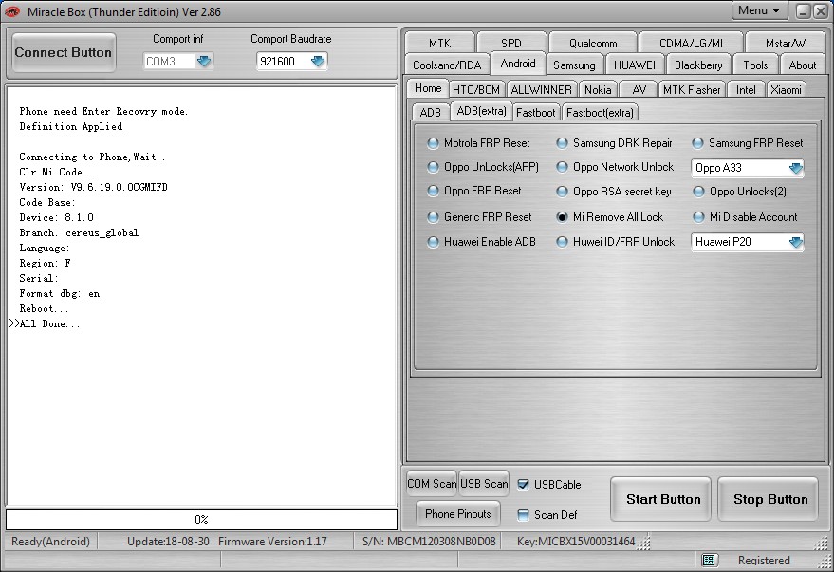Uncheck the USBCable checkbox
The width and height of the screenshot is (834, 572).
click(x=524, y=485)
